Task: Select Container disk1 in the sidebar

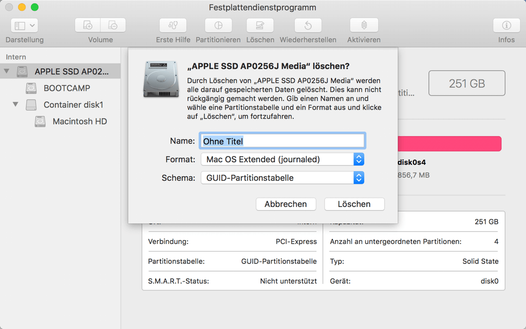Action: (x=73, y=105)
